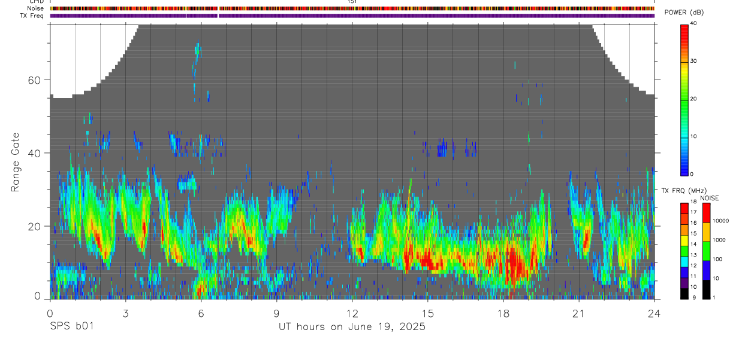The height and width of the screenshot is (339, 736).
Task: Click the 6 hour x-axis tick label
Action: (x=201, y=314)
